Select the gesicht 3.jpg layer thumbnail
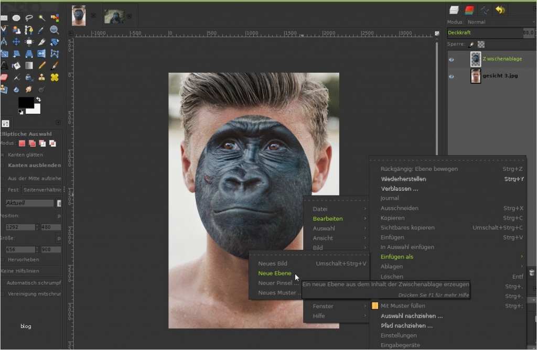 coord(476,76)
